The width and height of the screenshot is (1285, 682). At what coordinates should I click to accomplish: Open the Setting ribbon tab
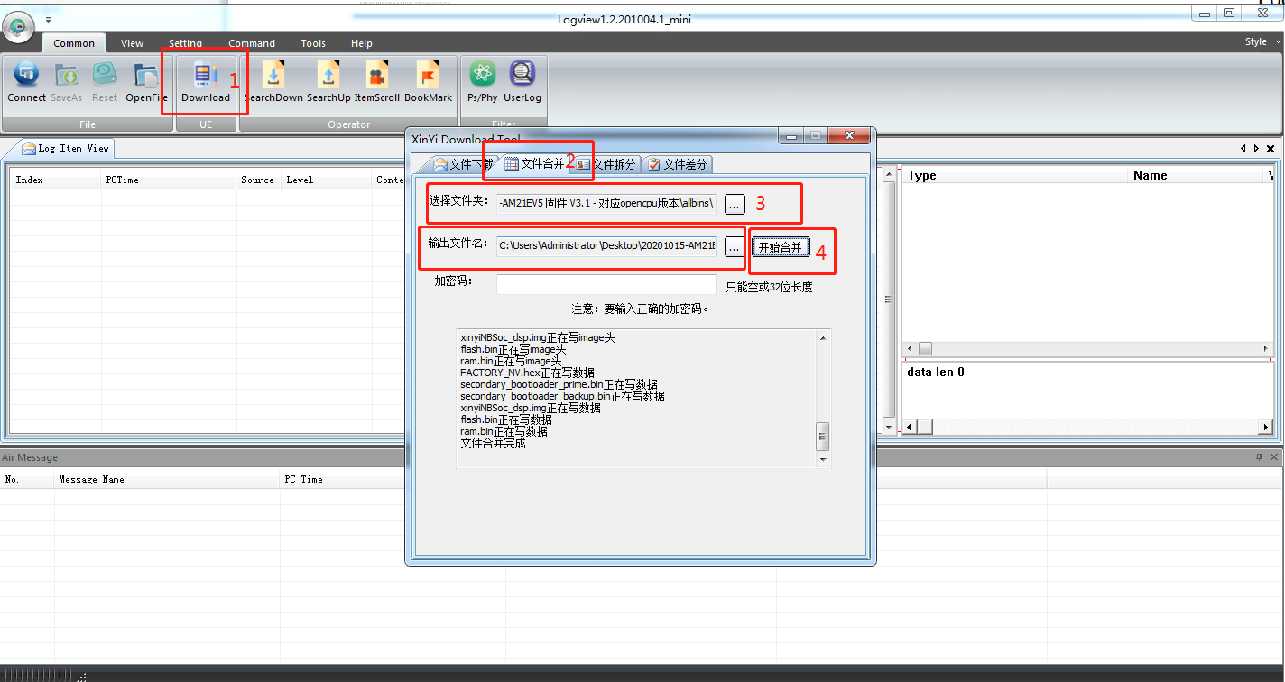click(185, 43)
